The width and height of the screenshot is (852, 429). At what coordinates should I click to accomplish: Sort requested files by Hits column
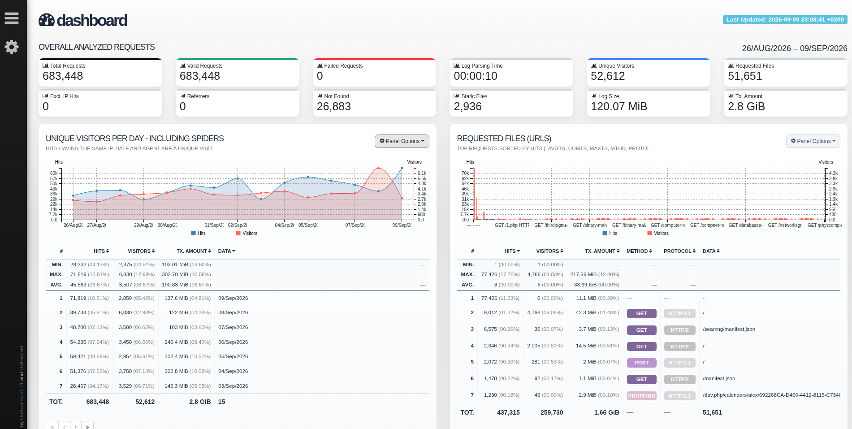click(512, 251)
